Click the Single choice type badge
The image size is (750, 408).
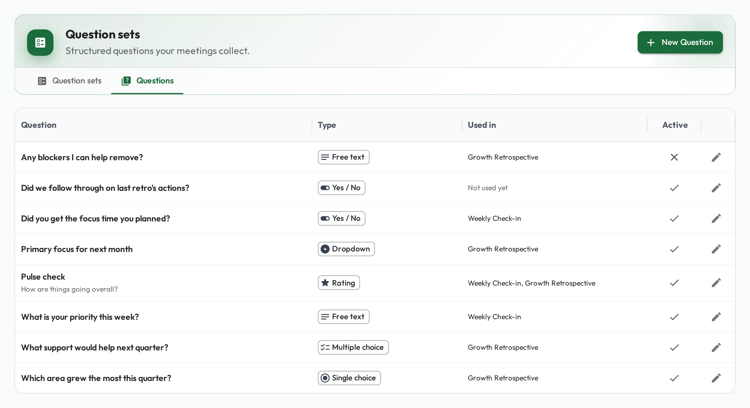click(349, 378)
